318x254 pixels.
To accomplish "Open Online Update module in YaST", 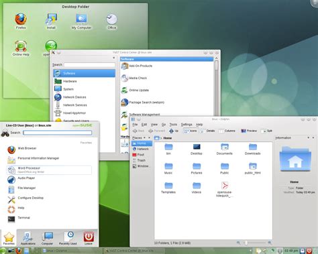I will [135, 90].
